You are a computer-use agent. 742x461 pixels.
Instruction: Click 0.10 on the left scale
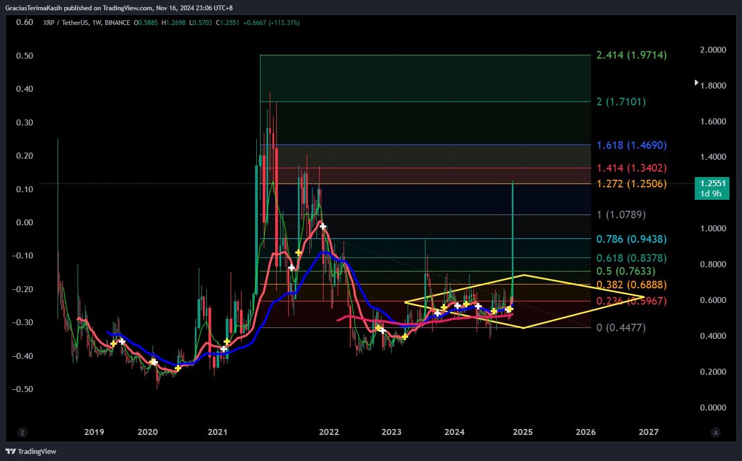click(x=24, y=189)
